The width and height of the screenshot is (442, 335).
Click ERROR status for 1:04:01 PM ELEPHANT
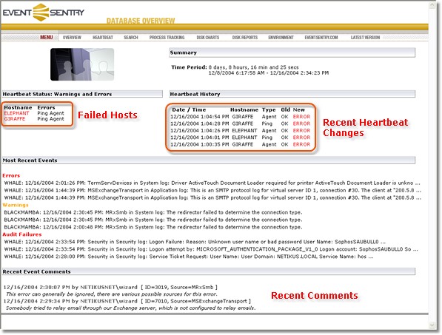(x=301, y=138)
